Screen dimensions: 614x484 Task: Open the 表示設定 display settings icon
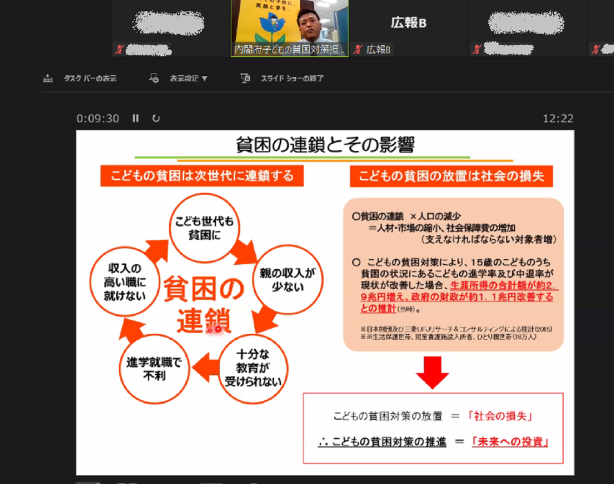point(154,79)
